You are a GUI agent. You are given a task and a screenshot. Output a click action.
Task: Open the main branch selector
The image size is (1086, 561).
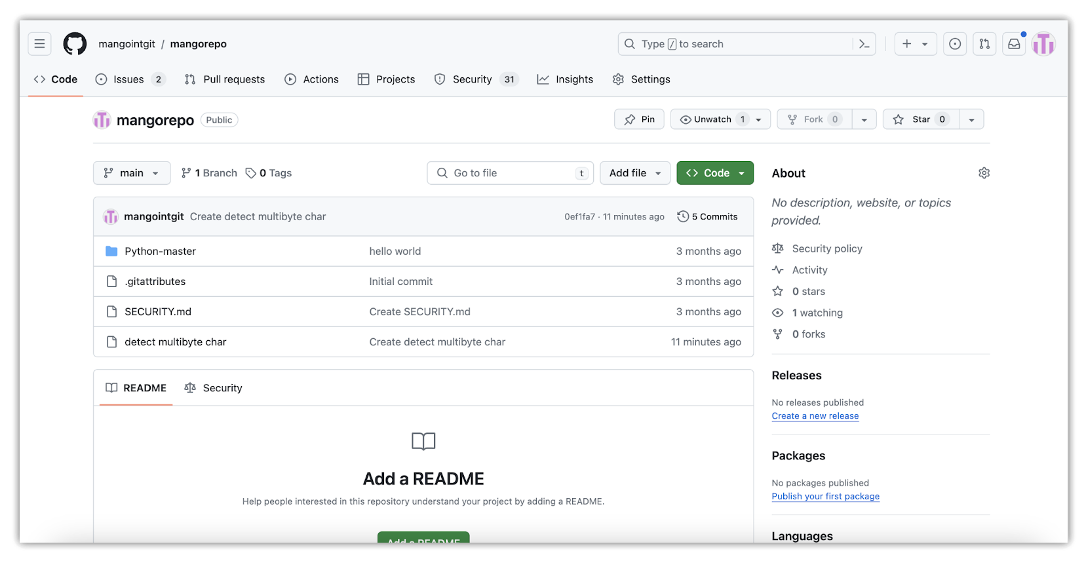pyautogui.click(x=132, y=173)
